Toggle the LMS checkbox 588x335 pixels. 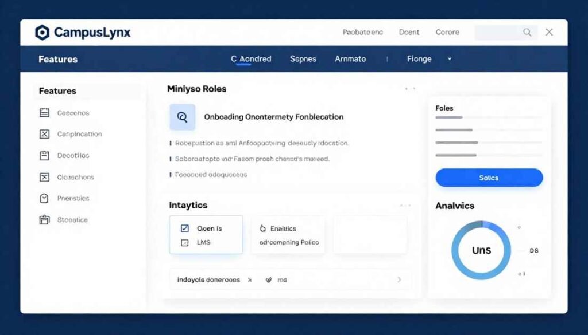(184, 242)
